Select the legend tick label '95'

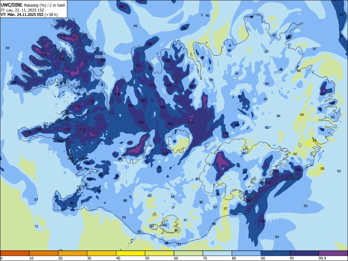click(292, 258)
